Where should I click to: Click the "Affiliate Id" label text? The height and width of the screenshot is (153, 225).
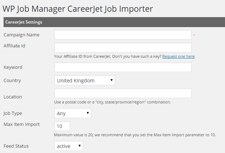click(x=14, y=46)
